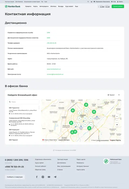The height and width of the screenshot is (189, 129).
Task: Open the dollar exchange rate widget
Action: (x=104, y=6)
